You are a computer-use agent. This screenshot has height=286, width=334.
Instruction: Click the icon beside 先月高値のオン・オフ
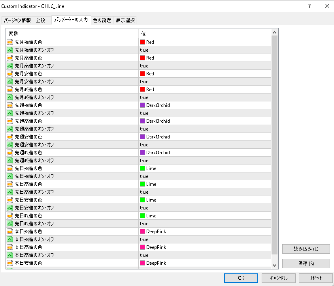click(x=10, y=66)
